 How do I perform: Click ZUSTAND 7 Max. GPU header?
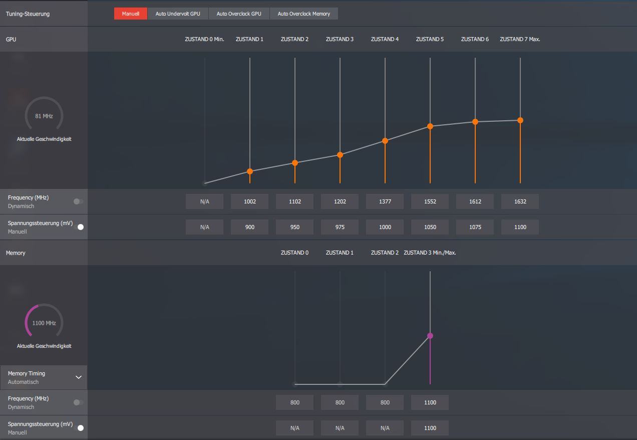pyautogui.click(x=520, y=39)
